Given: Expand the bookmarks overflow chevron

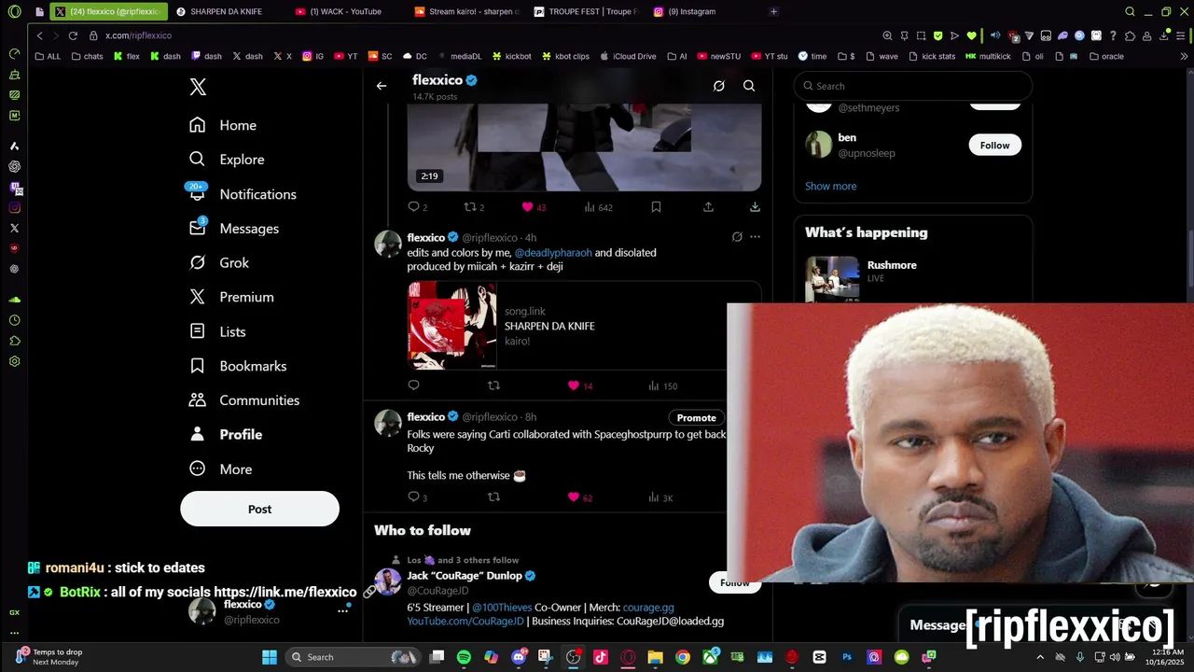Looking at the screenshot, I should pyautogui.click(x=1185, y=56).
